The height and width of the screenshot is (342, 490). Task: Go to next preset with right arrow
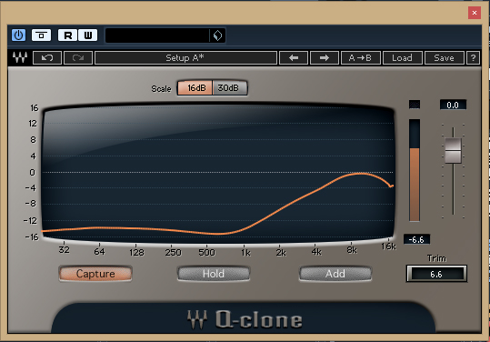point(325,58)
